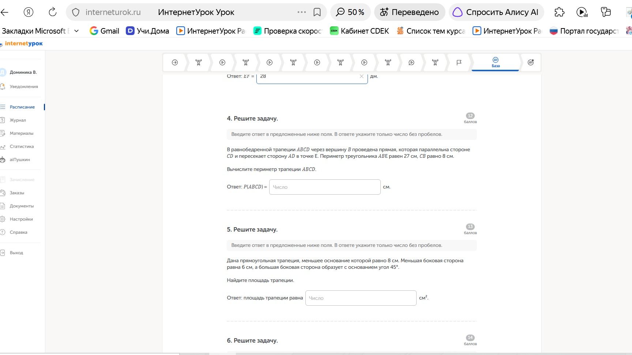Open the collections notes icon
632x355 pixels.
[606, 12]
